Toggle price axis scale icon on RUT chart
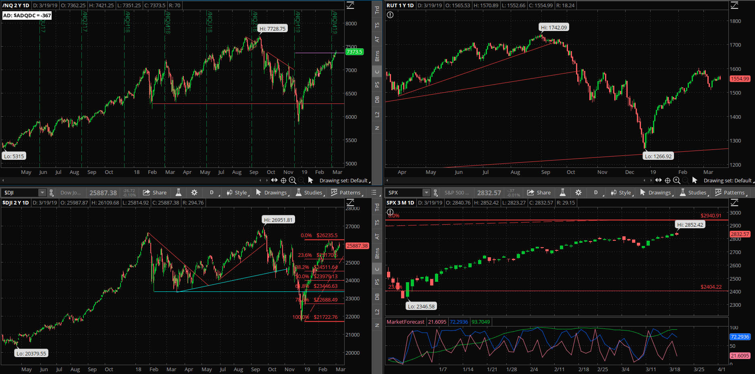 [x=734, y=5]
